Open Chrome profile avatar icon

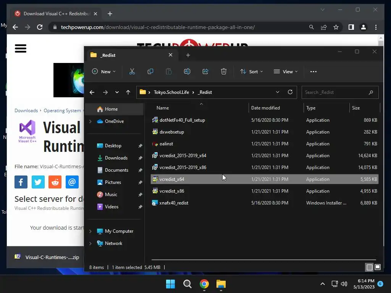pos(364,27)
